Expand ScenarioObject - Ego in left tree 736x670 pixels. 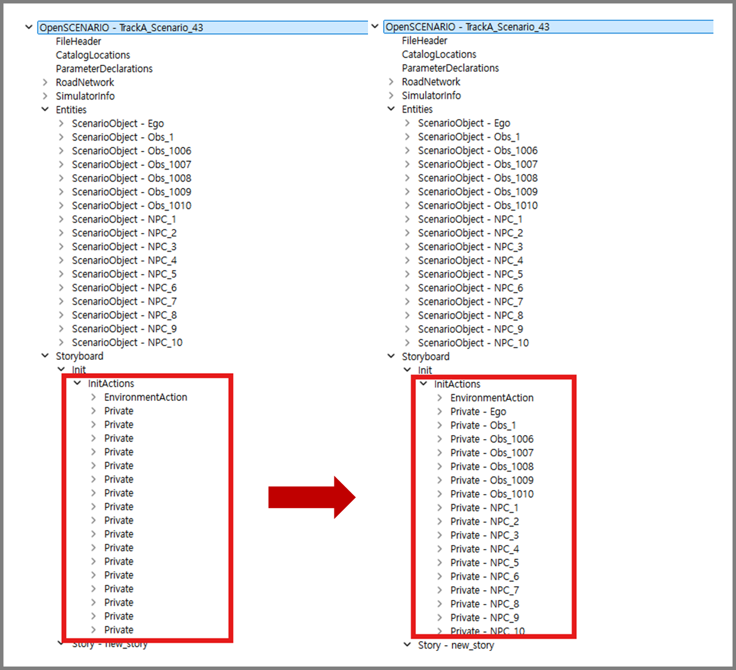point(61,123)
